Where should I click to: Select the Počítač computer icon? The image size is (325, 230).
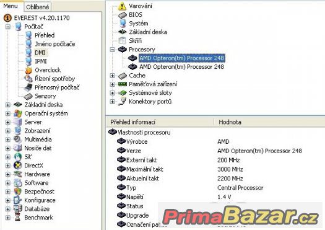[18, 27]
